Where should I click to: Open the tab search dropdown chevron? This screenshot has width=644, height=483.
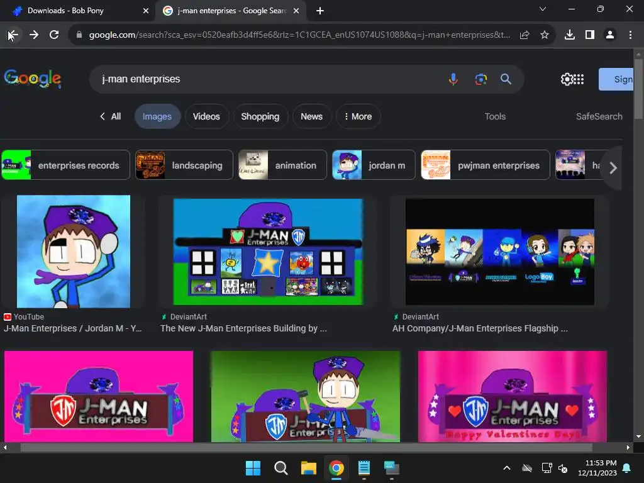click(x=543, y=9)
